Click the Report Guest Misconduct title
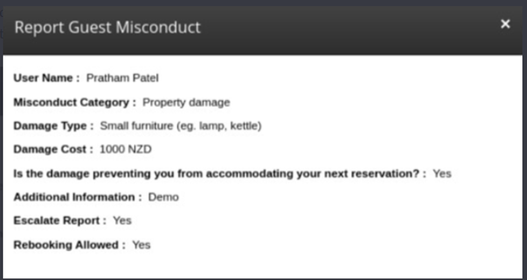Screen dimensions: 527x280 [107, 27]
